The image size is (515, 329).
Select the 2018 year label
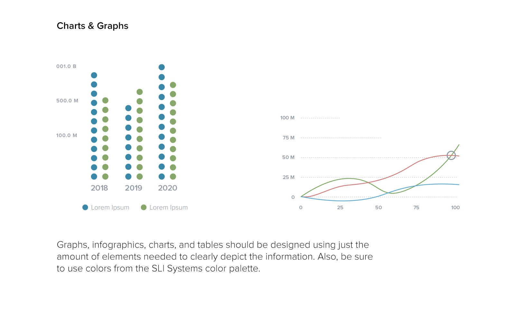[99, 188]
